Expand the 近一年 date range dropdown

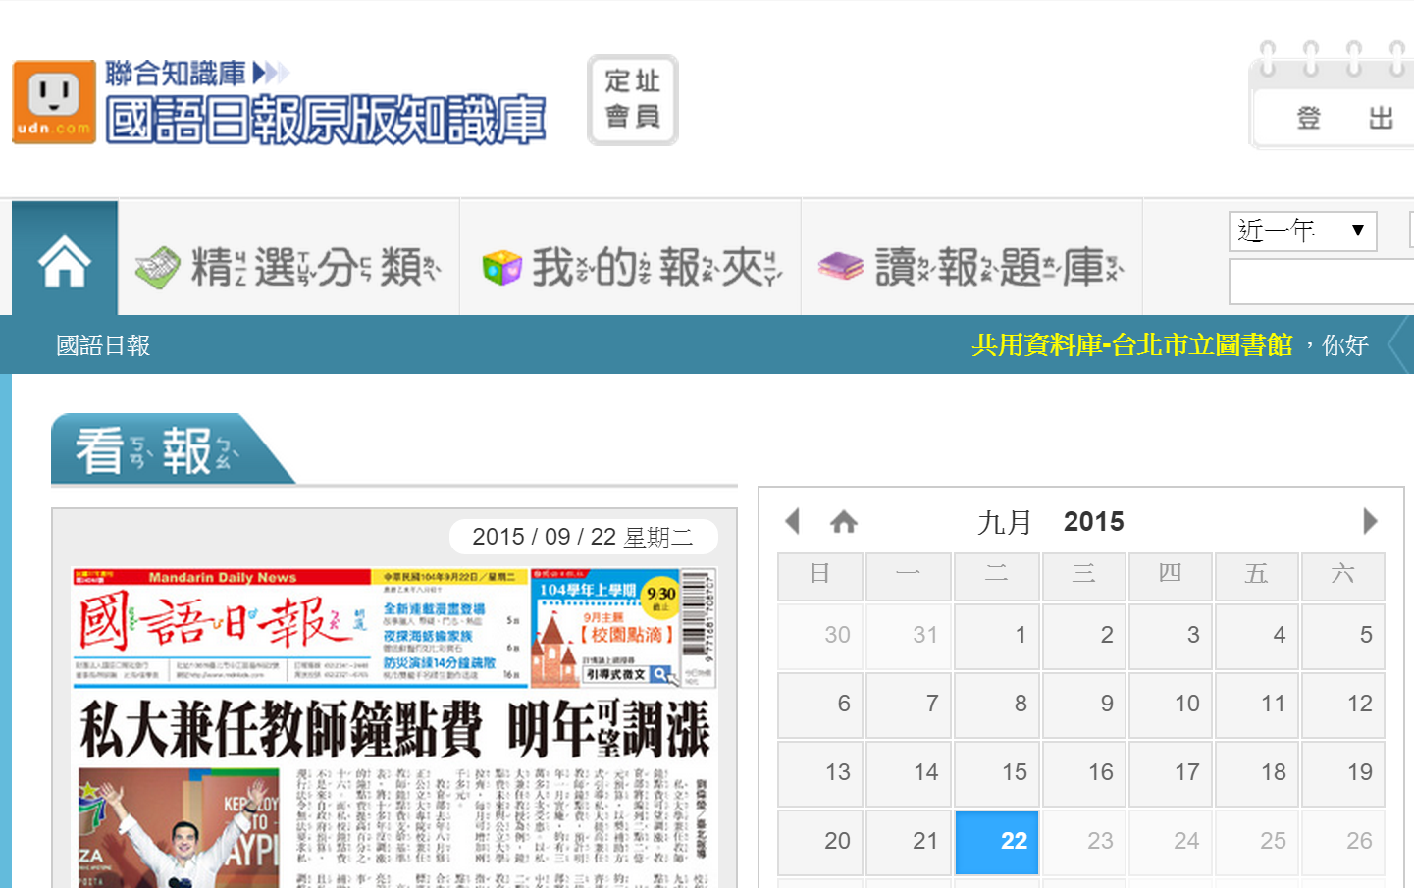[1302, 231]
